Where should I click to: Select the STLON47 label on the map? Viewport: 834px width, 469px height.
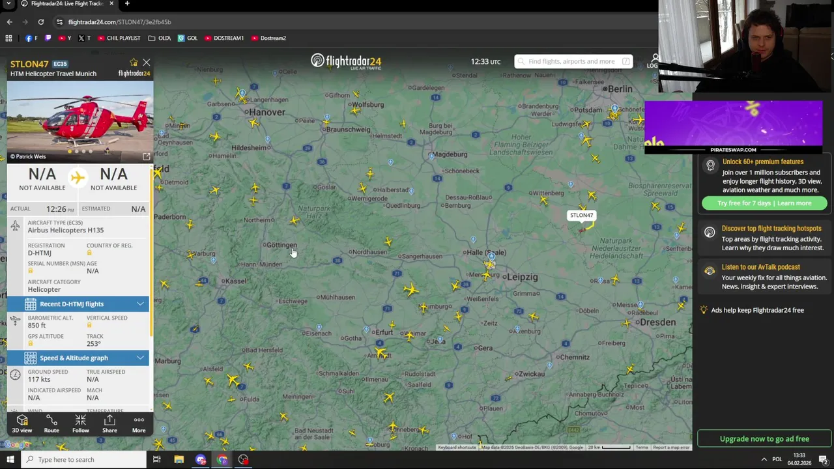click(581, 215)
